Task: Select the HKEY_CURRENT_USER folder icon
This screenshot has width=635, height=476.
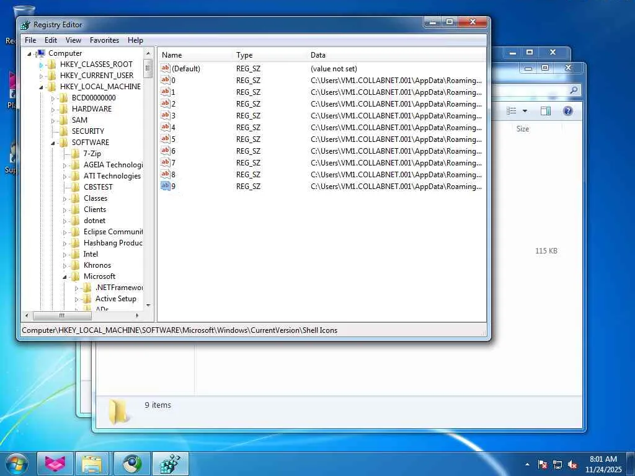Action: (52, 75)
